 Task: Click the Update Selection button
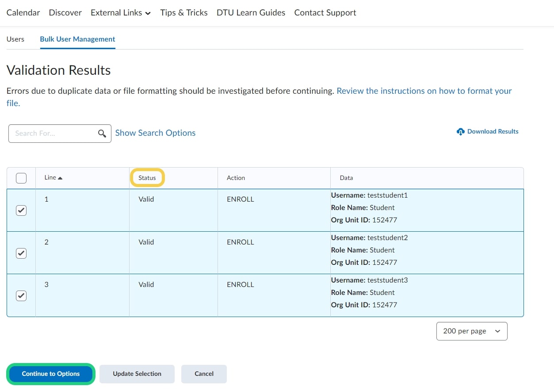(137, 374)
